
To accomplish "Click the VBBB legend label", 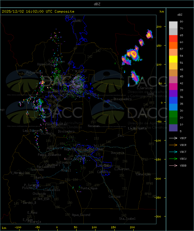I will pyautogui.click(x=183, y=166).
